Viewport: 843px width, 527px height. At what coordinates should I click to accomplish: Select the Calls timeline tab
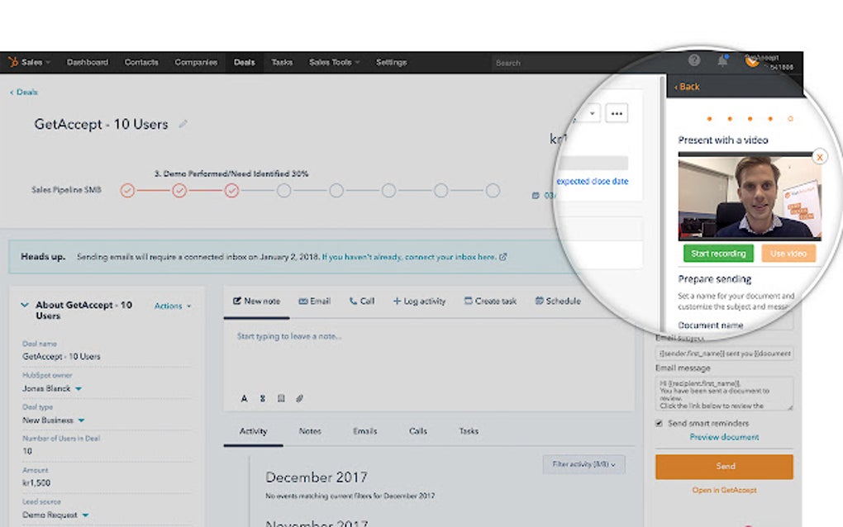point(417,431)
